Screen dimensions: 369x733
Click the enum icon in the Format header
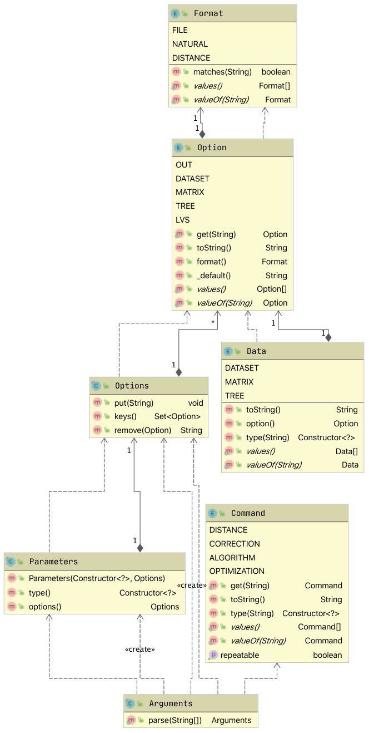(175, 13)
